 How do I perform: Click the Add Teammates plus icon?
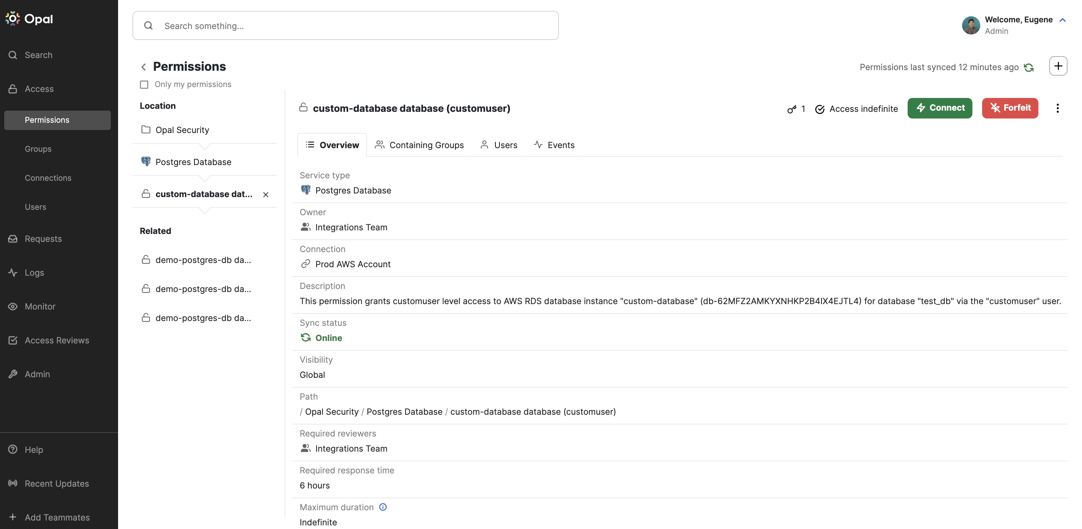(13, 517)
